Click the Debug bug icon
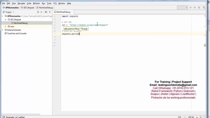The image size is (210, 118). (195, 8)
